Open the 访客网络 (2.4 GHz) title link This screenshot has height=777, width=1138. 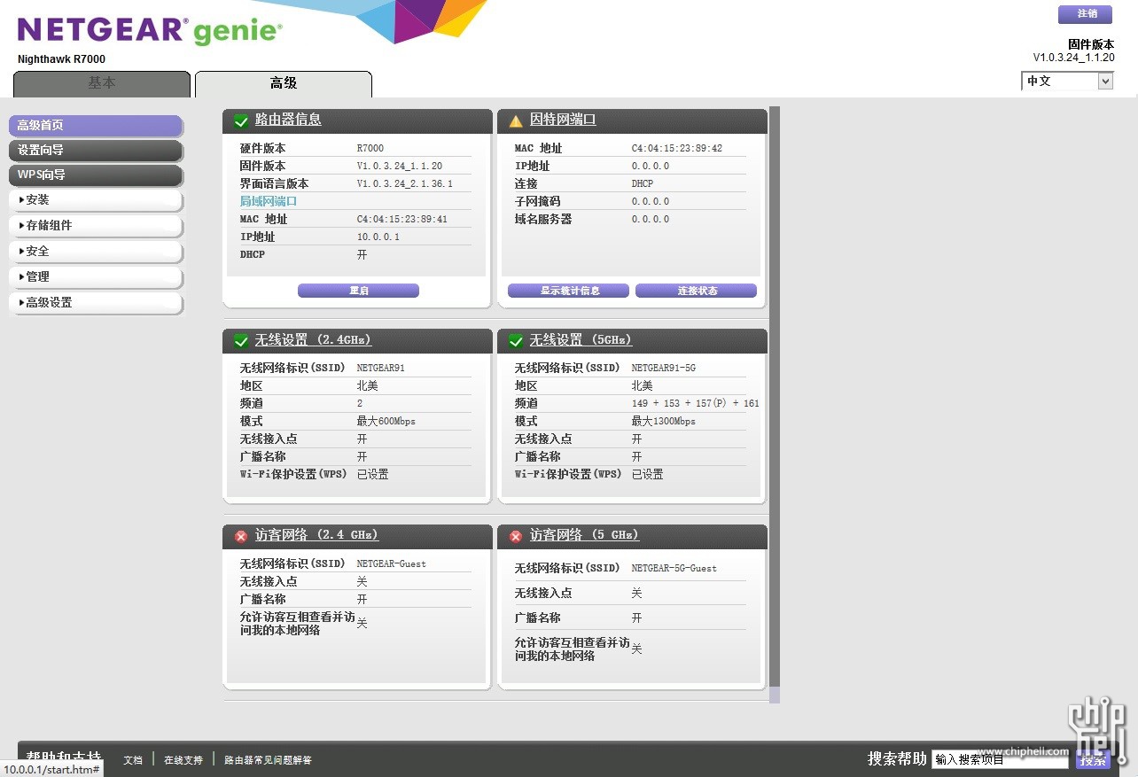pyautogui.click(x=316, y=535)
